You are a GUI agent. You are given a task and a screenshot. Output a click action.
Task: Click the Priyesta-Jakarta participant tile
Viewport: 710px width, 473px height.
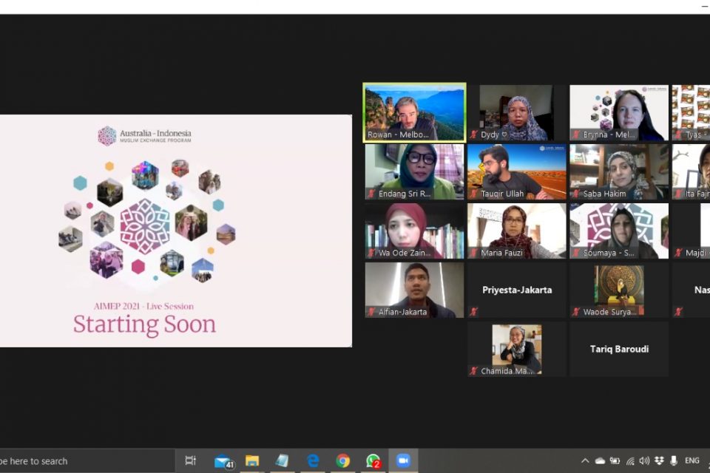pyautogui.click(x=516, y=290)
